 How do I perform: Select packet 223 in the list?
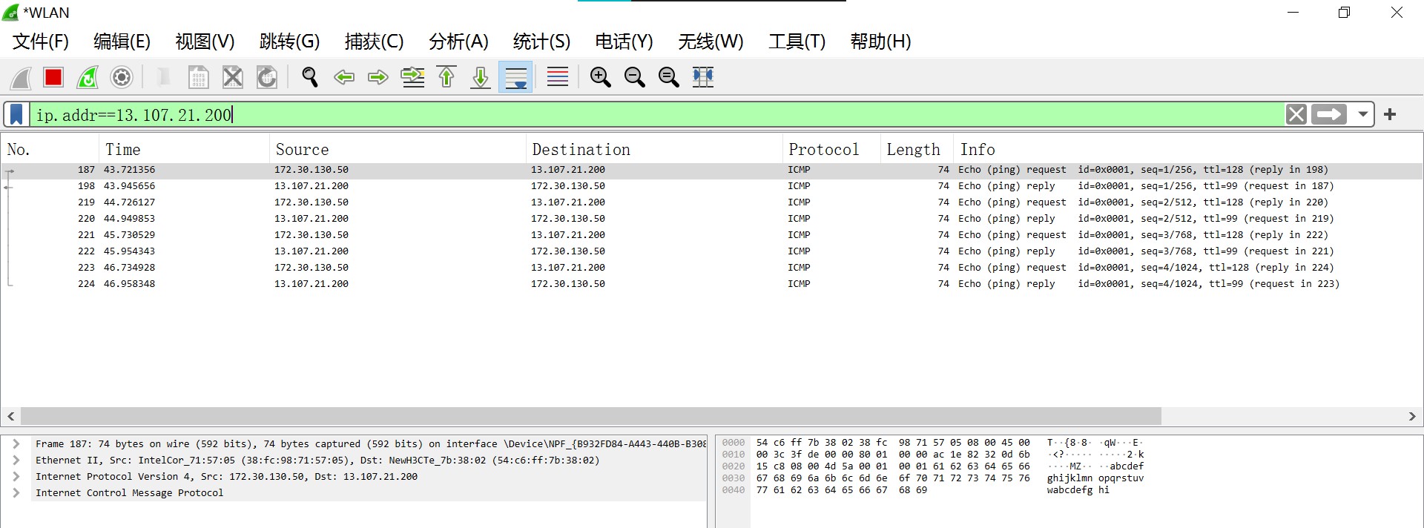(x=712, y=268)
